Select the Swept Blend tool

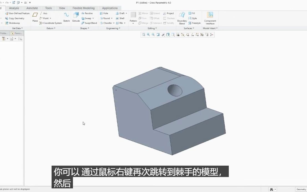pos(89,23)
